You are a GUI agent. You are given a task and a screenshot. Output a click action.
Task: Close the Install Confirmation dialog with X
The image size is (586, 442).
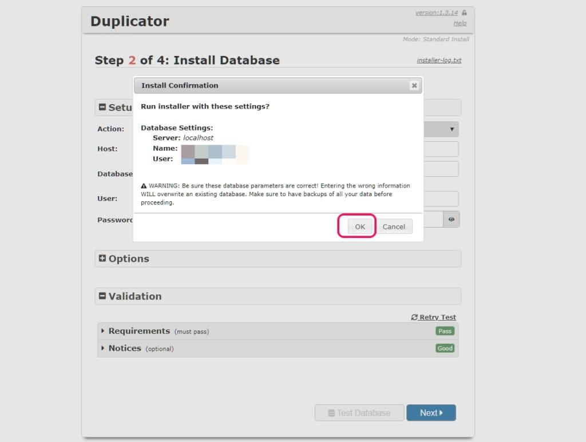pyautogui.click(x=414, y=86)
